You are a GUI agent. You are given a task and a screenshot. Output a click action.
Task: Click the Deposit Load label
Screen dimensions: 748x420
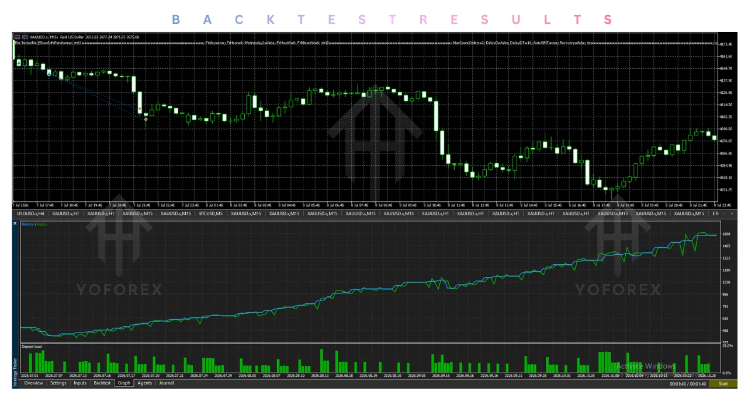coord(32,346)
